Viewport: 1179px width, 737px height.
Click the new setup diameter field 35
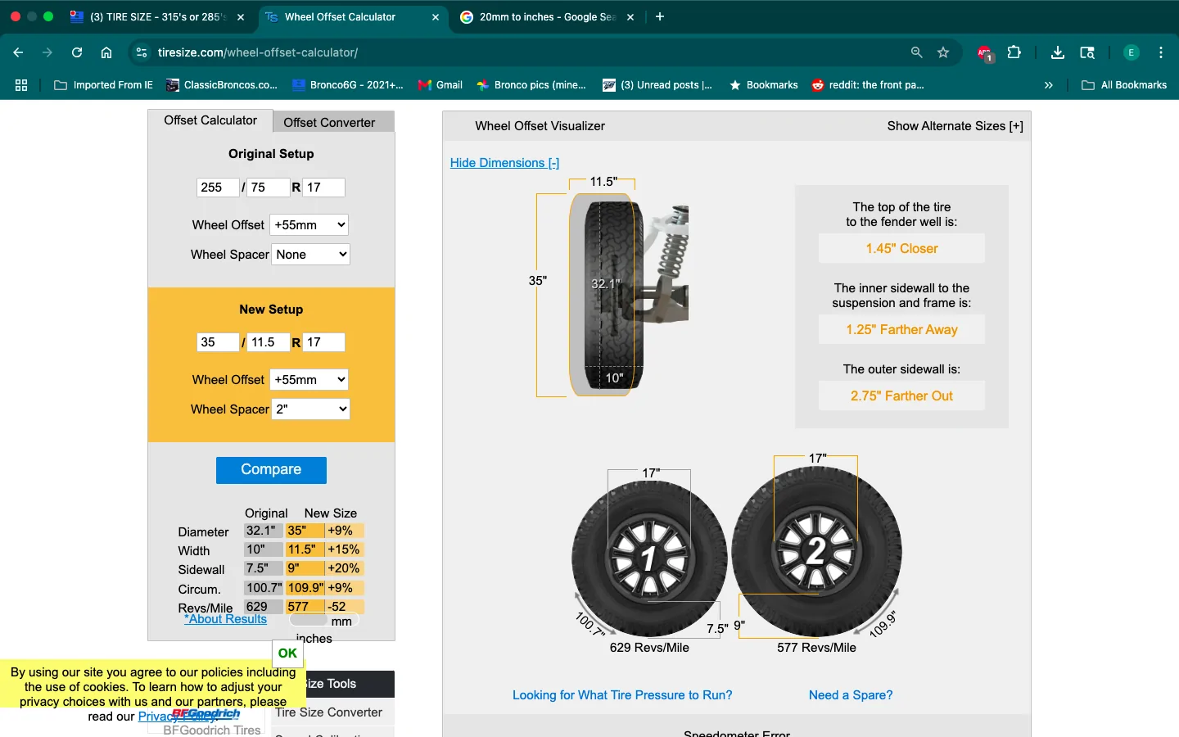(x=218, y=342)
